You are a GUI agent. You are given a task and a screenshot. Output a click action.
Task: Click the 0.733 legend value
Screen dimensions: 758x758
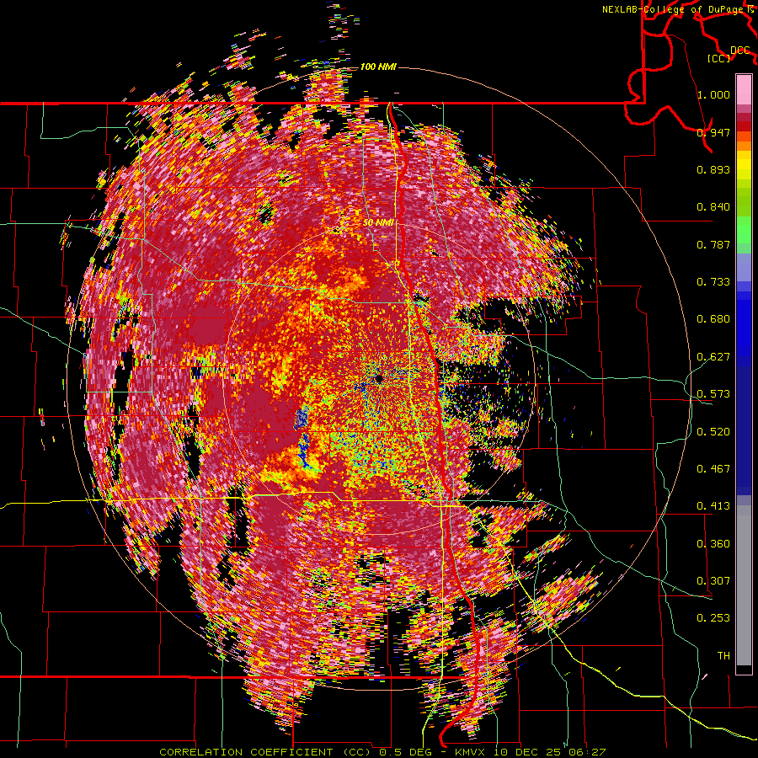click(713, 282)
